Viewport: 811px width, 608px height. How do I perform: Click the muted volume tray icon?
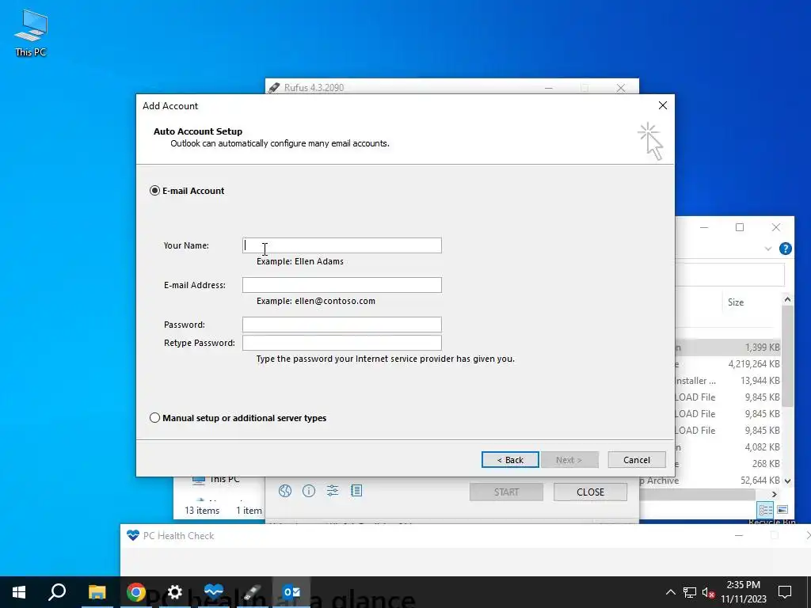click(709, 592)
